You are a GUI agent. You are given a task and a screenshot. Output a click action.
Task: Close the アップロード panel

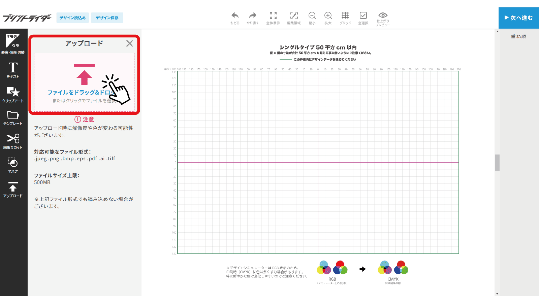[x=129, y=43]
